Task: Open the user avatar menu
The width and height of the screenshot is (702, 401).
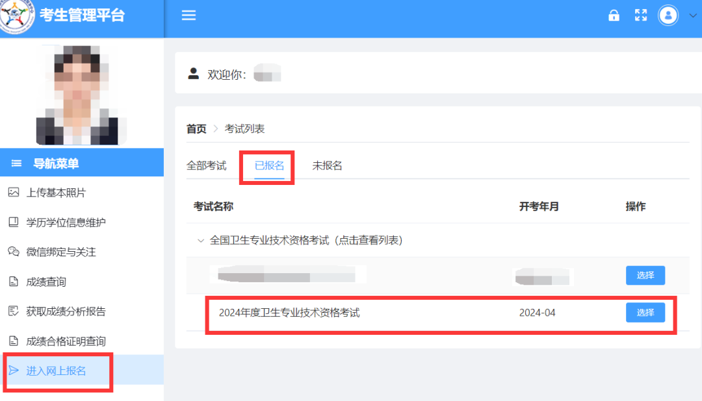Action: [668, 16]
